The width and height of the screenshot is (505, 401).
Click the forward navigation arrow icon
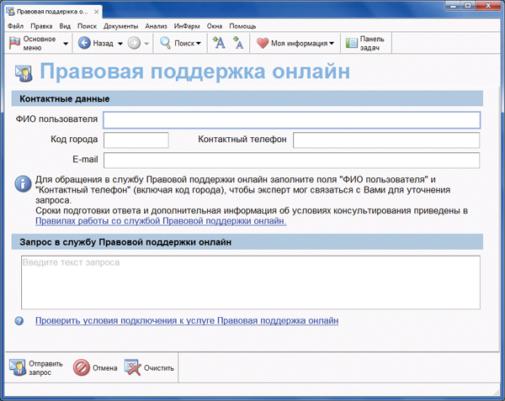tap(134, 43)
